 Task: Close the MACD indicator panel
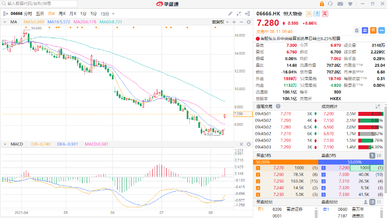(x=241, y=144)
